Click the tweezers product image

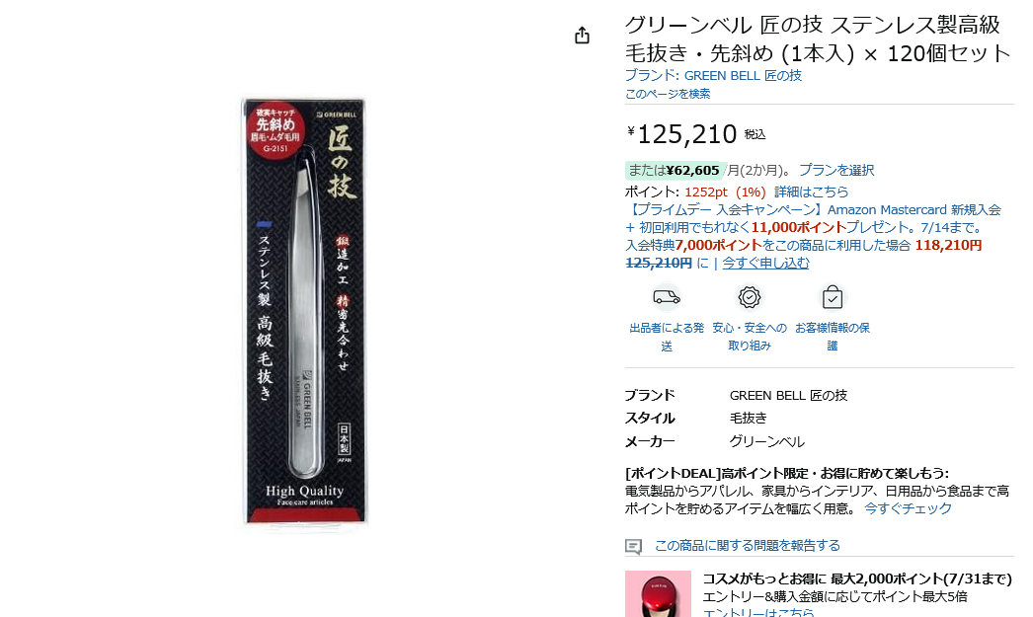click(304, 311)
